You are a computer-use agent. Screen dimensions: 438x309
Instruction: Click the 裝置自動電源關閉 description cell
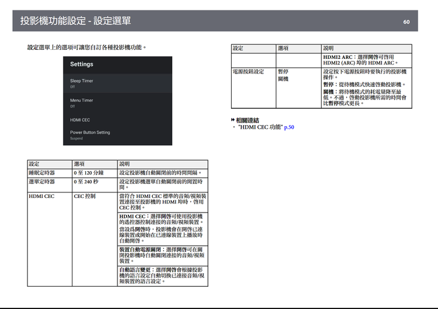point(162,256)
